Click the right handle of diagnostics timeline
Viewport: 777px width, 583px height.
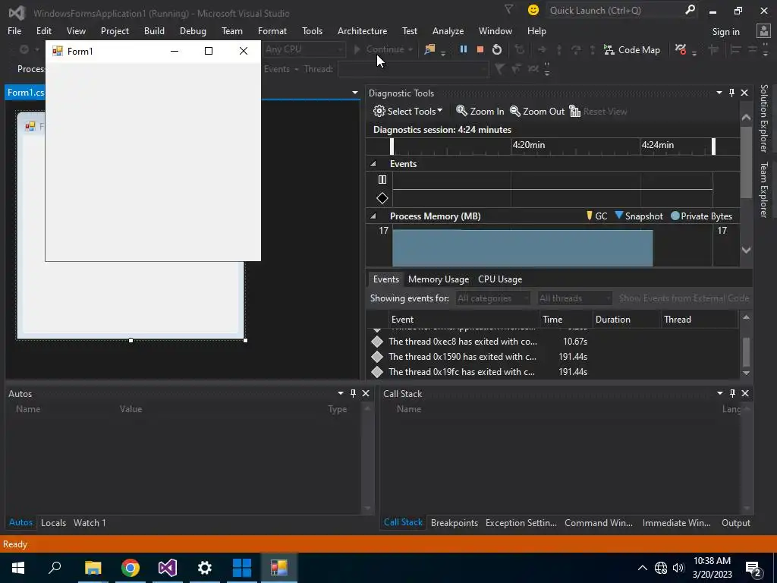pyautogui.click(x=713, y=146)
